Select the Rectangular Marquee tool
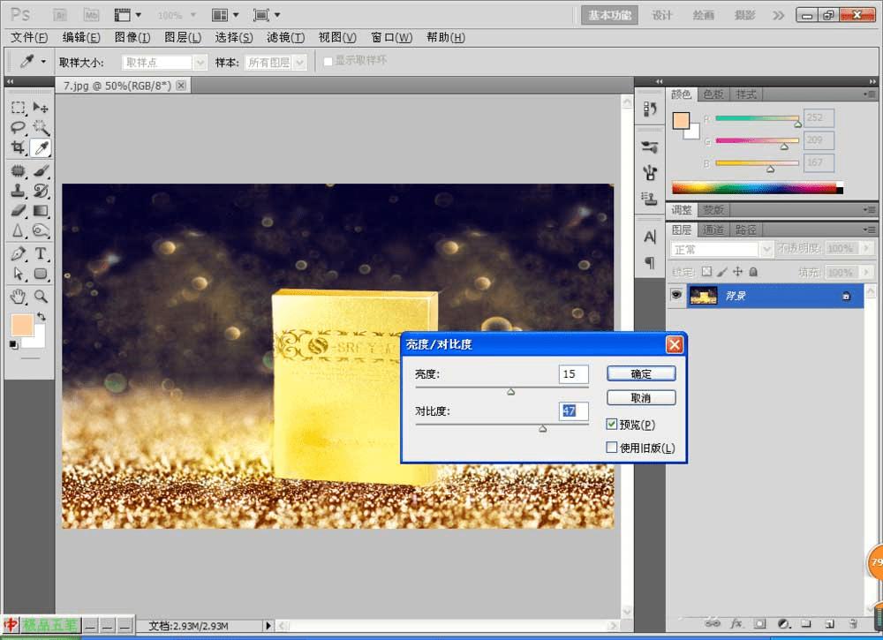The width and height of the screenshot is (883, 640). point(18,108)
